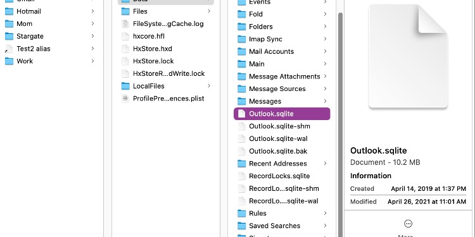
Task: Open the Message Attachments folder icon
Action: (x=241, y=76)
